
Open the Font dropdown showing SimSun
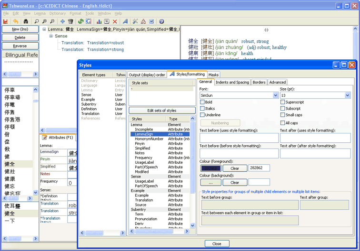(x=276, y=95)
